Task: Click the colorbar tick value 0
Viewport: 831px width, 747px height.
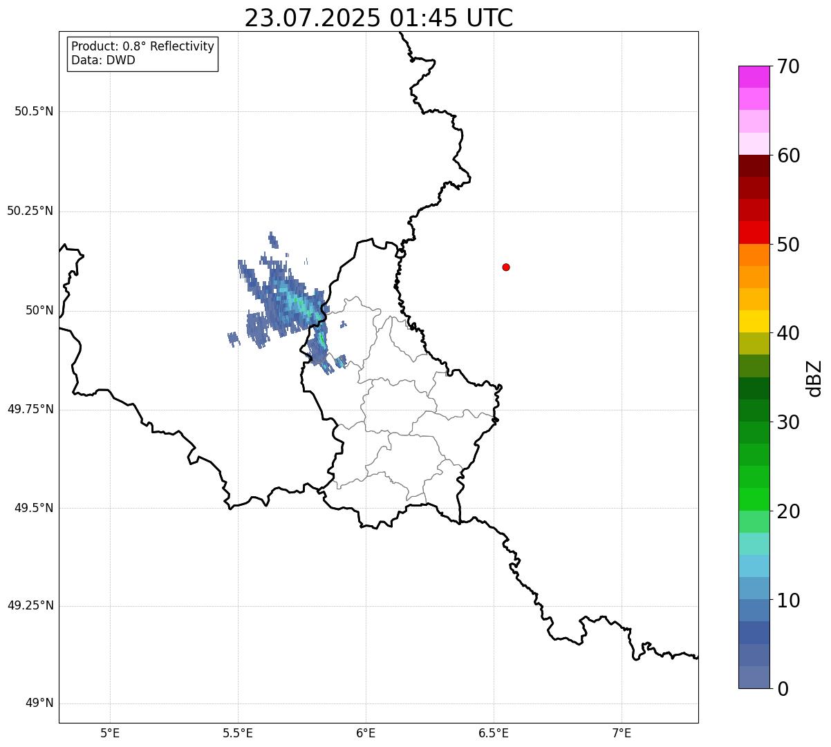Action: point(783,689)
